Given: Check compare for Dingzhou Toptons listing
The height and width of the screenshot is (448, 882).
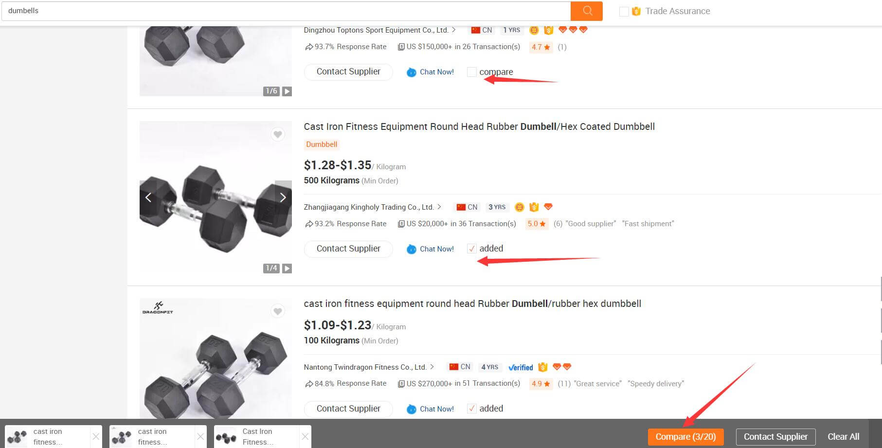Looking at the screenshot, I should tap(471, 72).
